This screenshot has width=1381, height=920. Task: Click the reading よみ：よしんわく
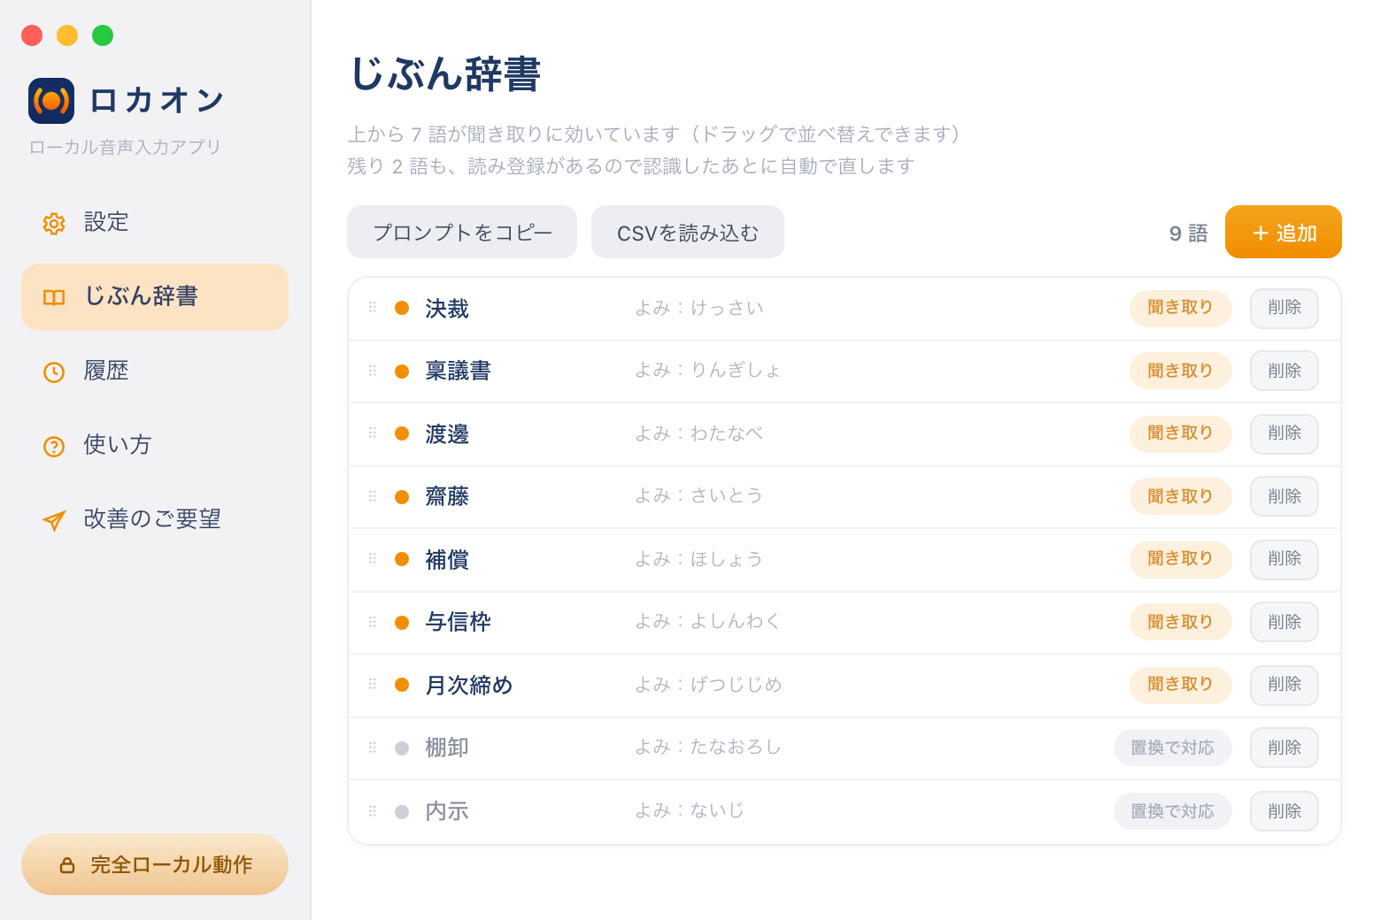[708, 622]
